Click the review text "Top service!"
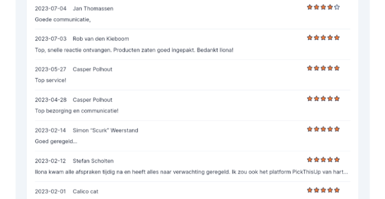The width and height of the screenshot is (385, 199). (x=51, y=81)
